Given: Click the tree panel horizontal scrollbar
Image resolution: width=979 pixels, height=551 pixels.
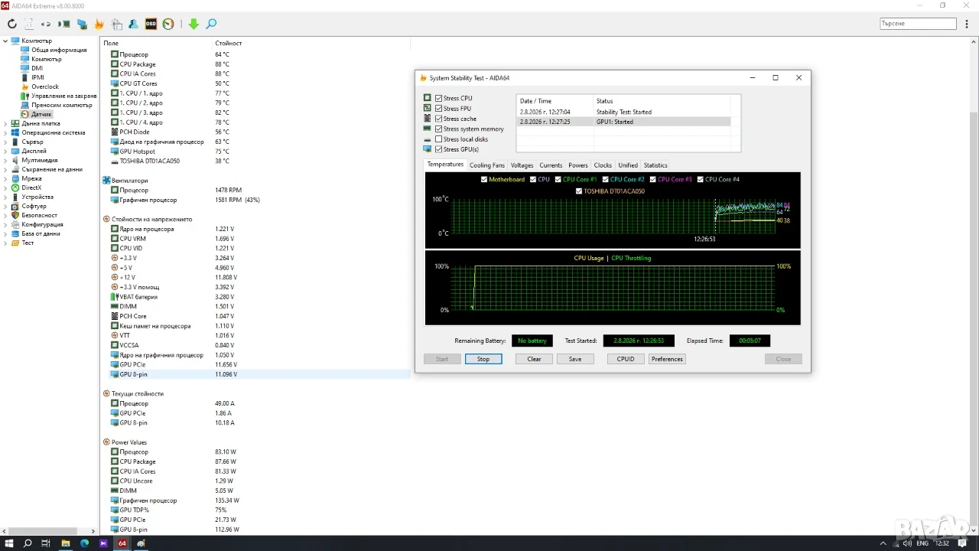Looking at the screenshot, I should (x=49, y=531).
